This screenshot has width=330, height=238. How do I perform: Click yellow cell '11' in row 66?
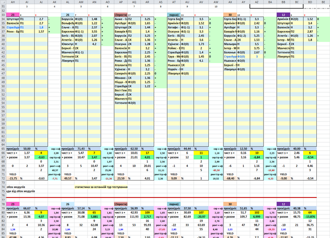coord(201,153)
